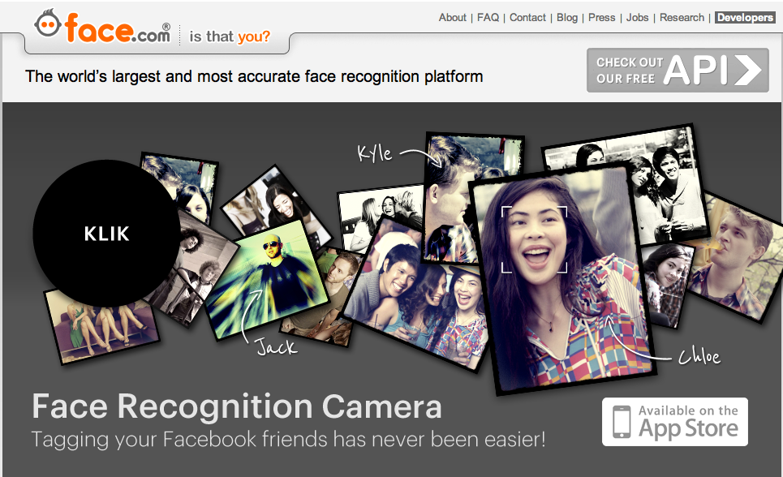Click the 'is that you?' tagline
This screenshot has width=783, height=477.
(230, 37)
